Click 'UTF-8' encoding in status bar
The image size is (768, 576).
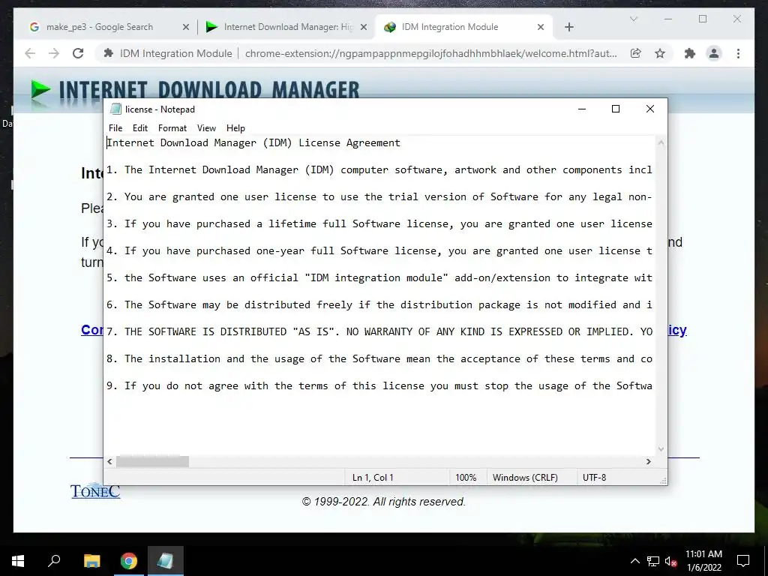click(594, 478)
